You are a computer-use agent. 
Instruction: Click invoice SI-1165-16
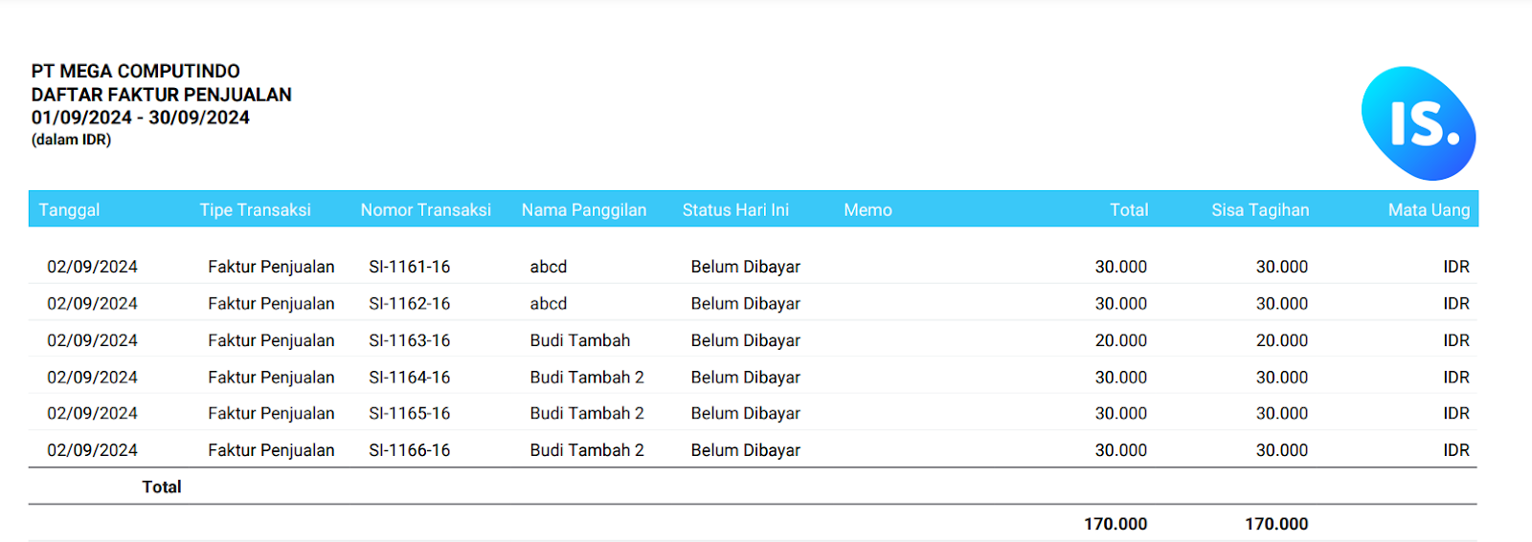[409, 413]
